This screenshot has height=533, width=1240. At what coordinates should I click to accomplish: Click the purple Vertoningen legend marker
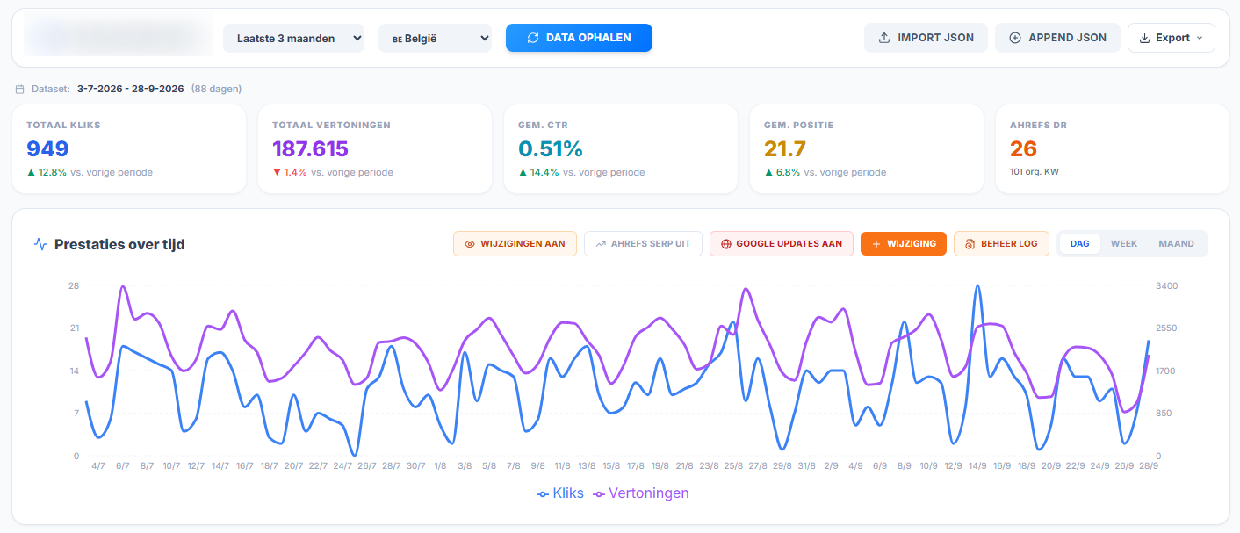coord(600,494)
